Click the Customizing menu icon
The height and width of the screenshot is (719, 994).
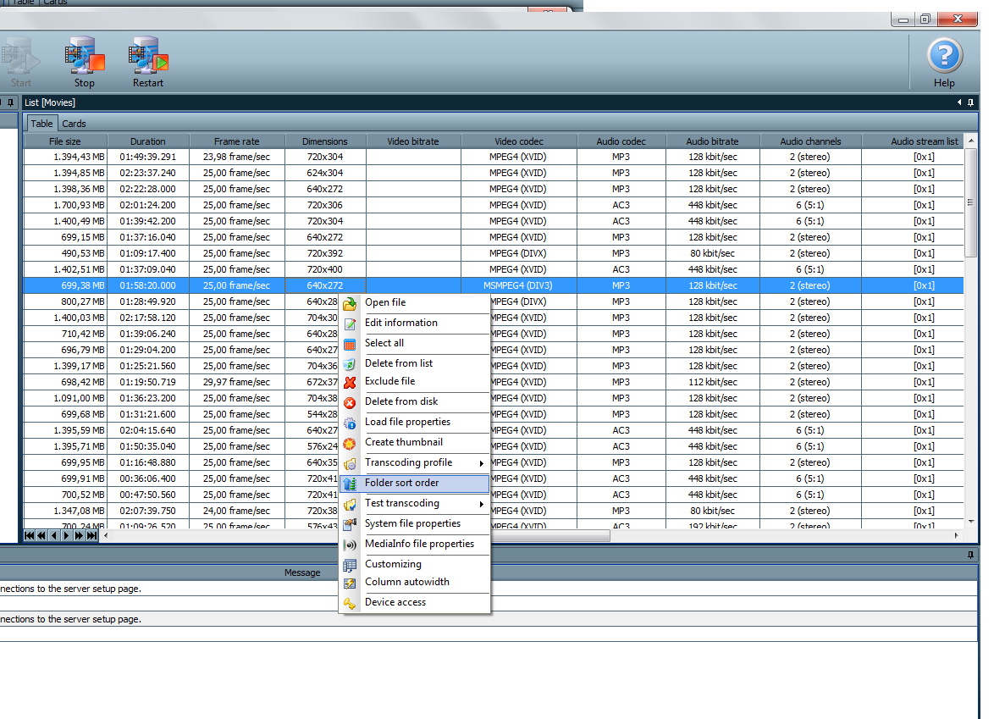pos(350,565)
